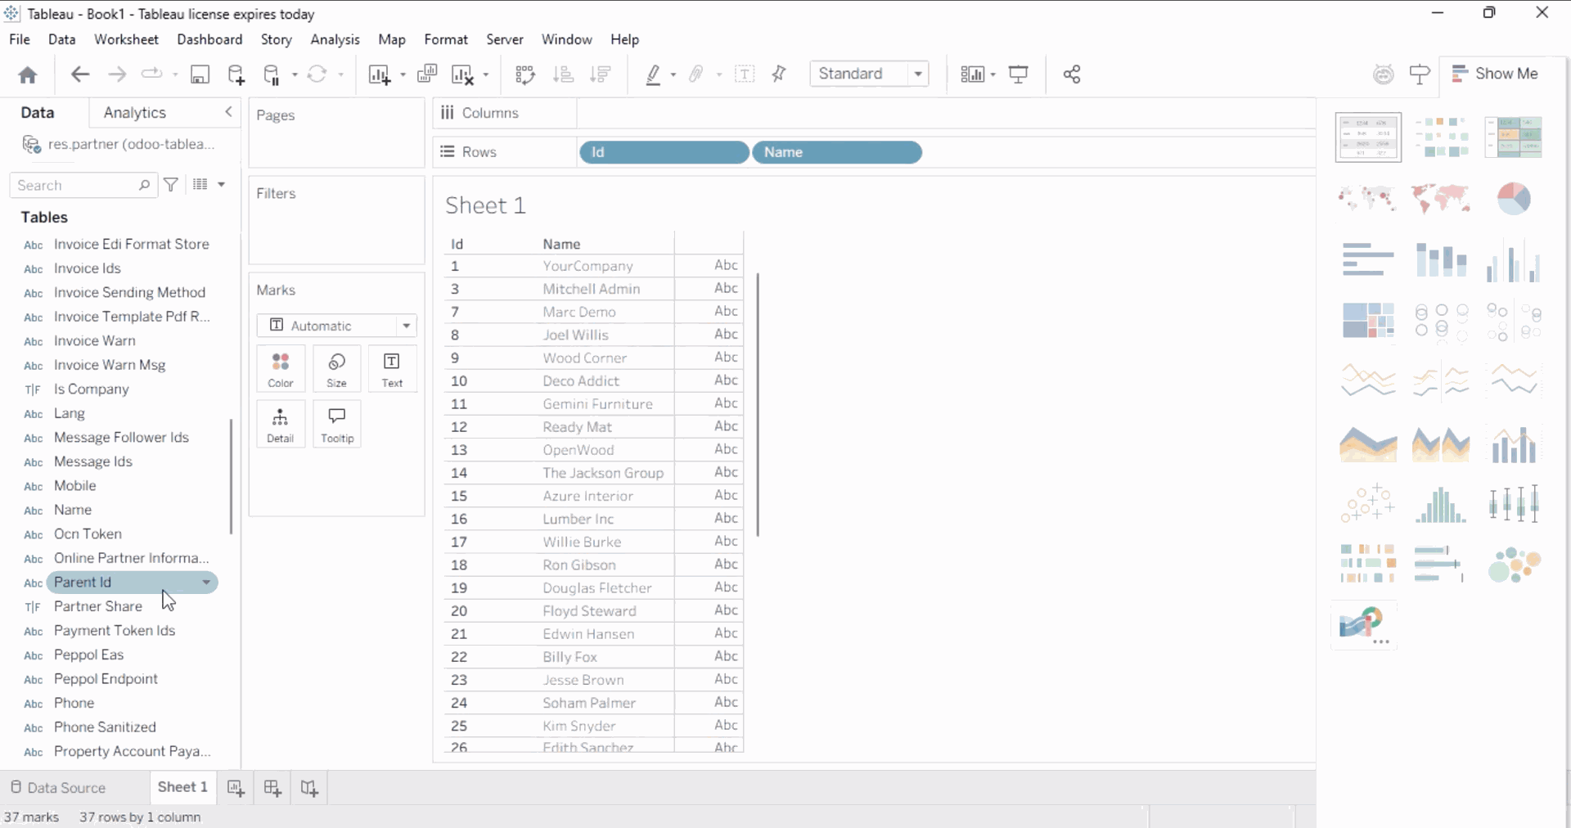Open Presentation mode icon
This screenshot has height=828, width=1571.
(x=1019, y=75)
